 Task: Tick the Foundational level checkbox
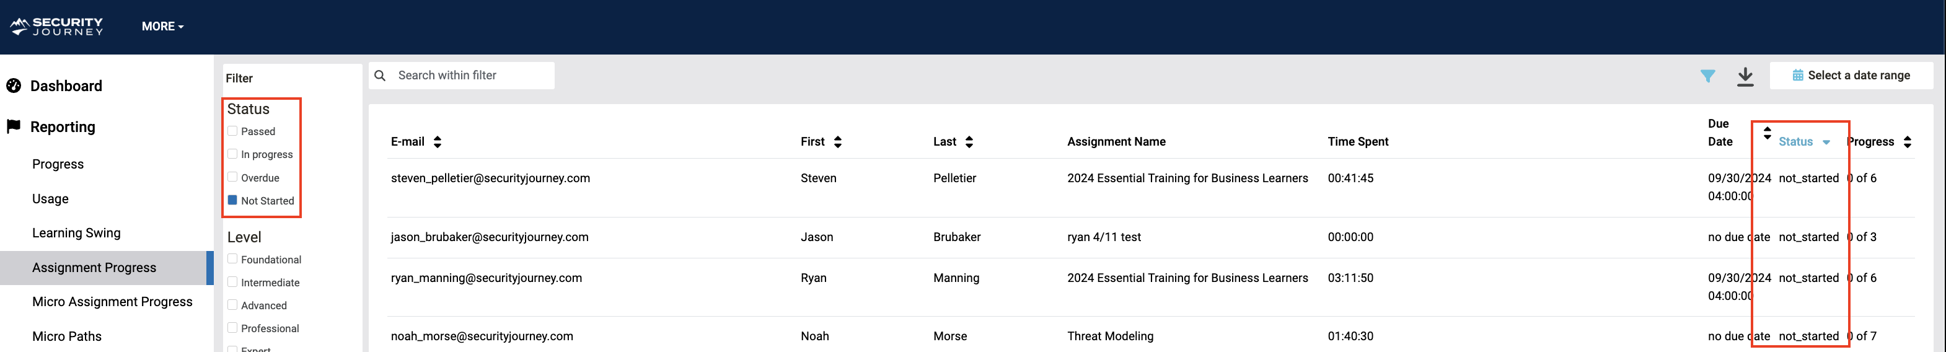coord(232,259)
